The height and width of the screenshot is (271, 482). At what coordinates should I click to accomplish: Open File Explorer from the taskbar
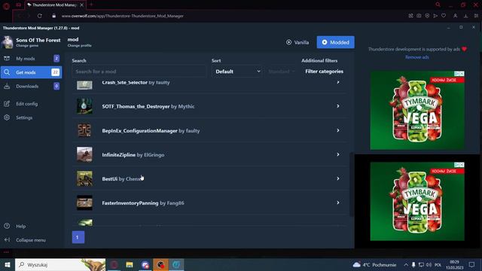tap(130, 264)
